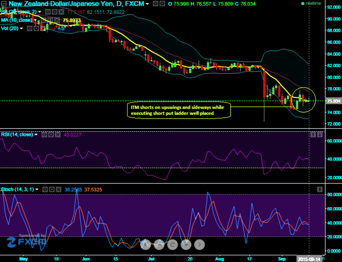The height and width of the screenshot is (262, 342).
Task: Click the 'Jul' time axis label
Action: coord(151,259)
